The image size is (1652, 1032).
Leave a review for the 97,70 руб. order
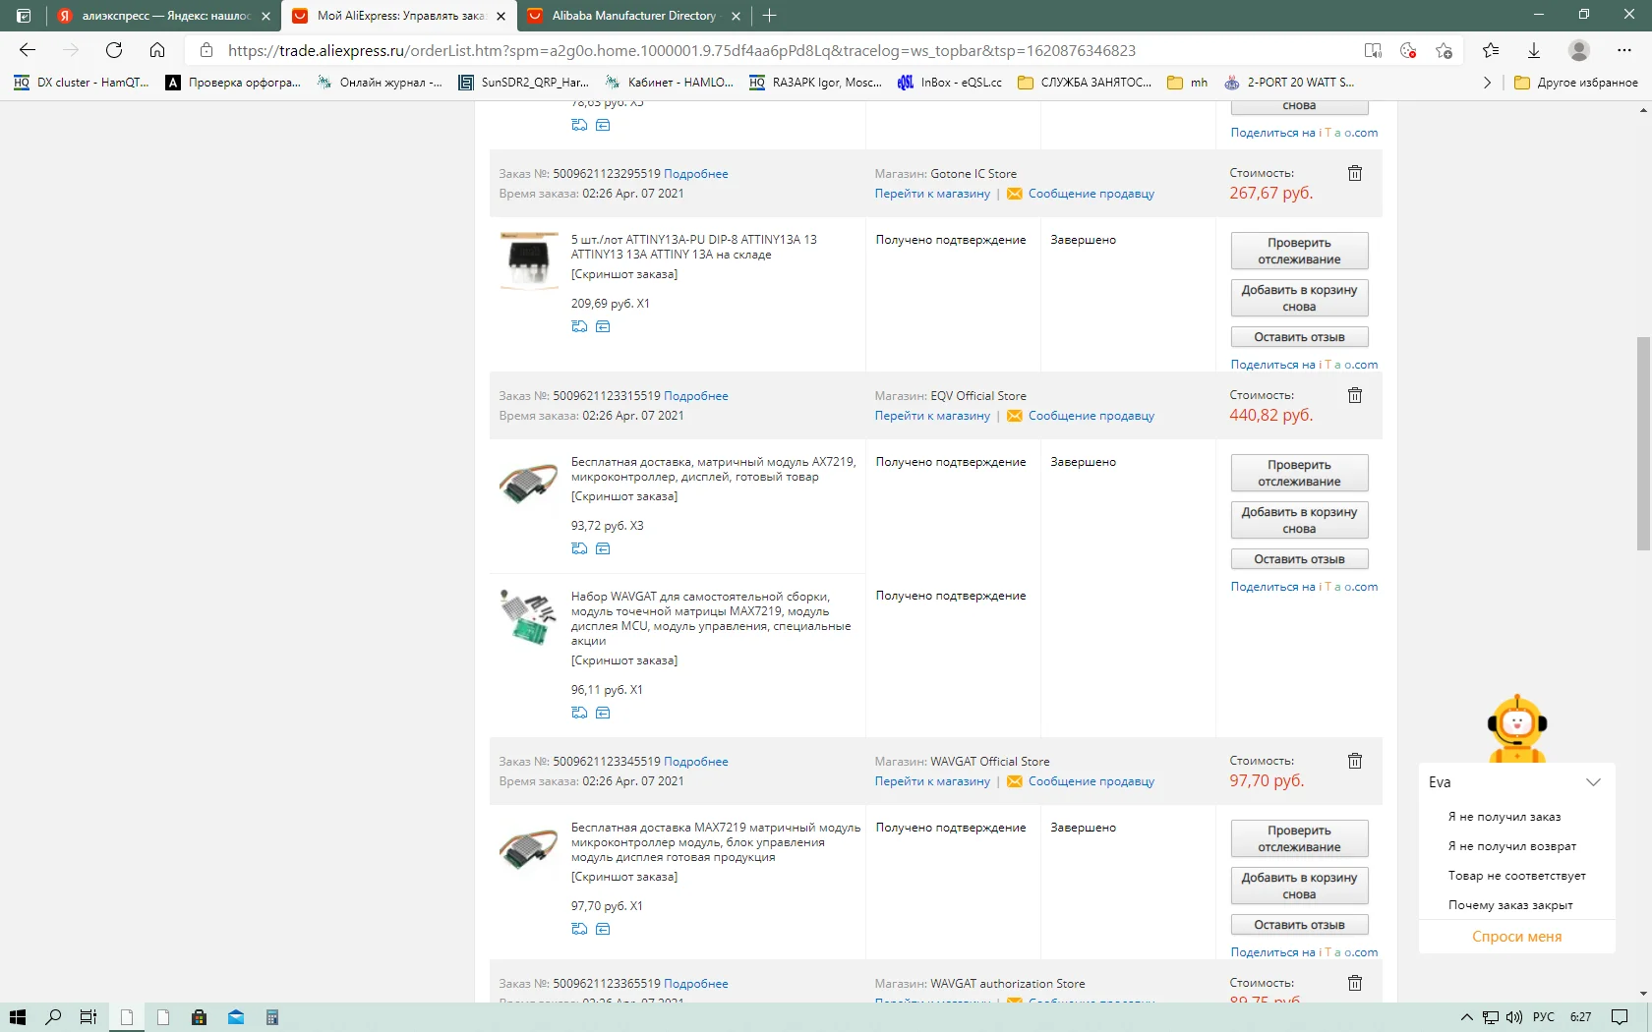coord(1299,925)
